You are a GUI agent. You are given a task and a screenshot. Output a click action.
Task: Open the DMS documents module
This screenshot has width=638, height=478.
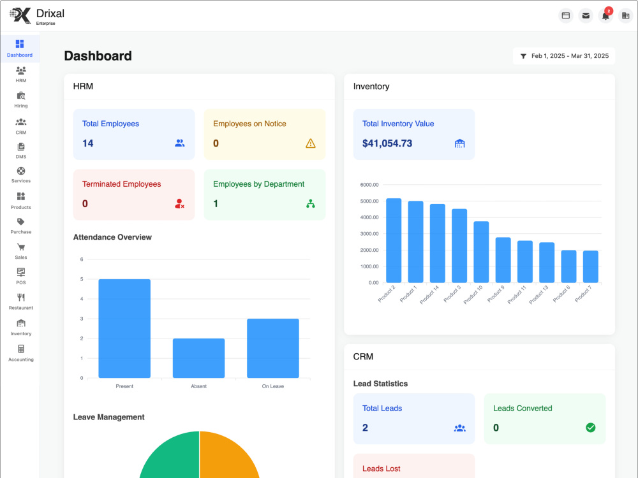pyautogui.click(x=21, y=151)
